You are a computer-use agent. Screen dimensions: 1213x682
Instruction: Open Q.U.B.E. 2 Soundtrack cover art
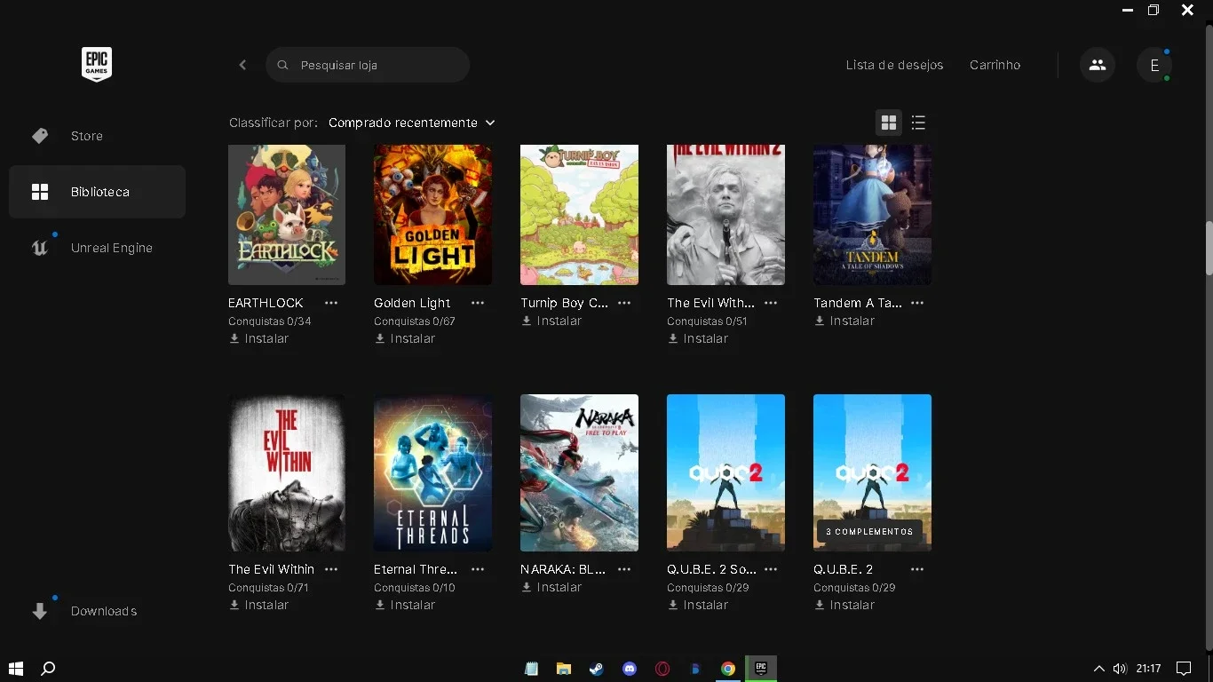point(725,472)
